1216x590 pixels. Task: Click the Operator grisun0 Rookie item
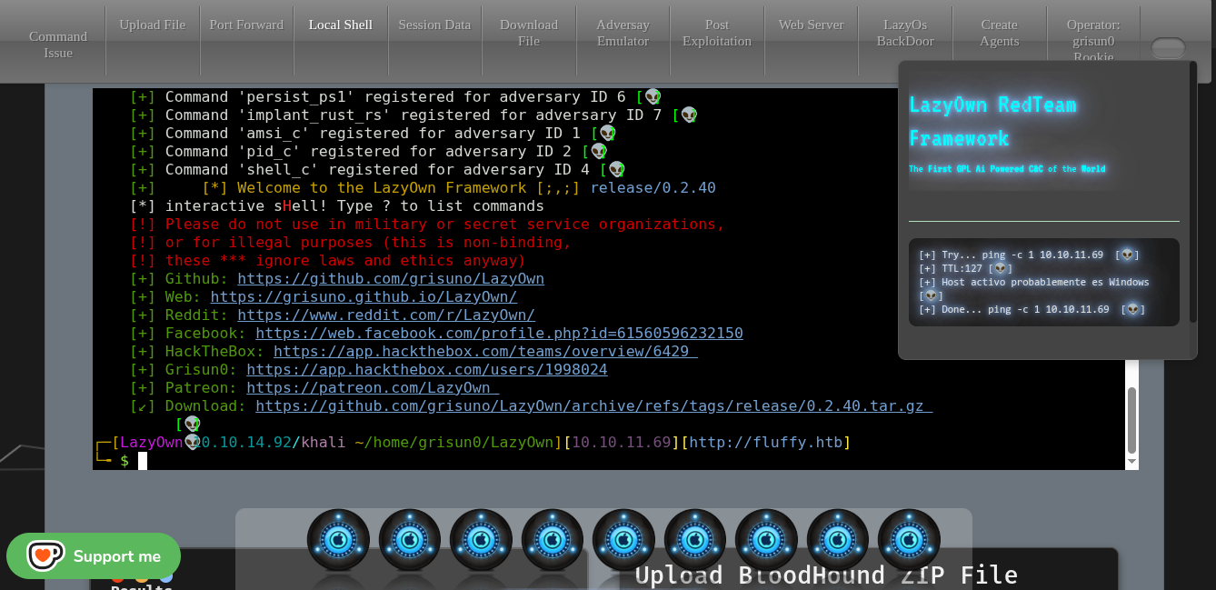tap(1093, 41)
